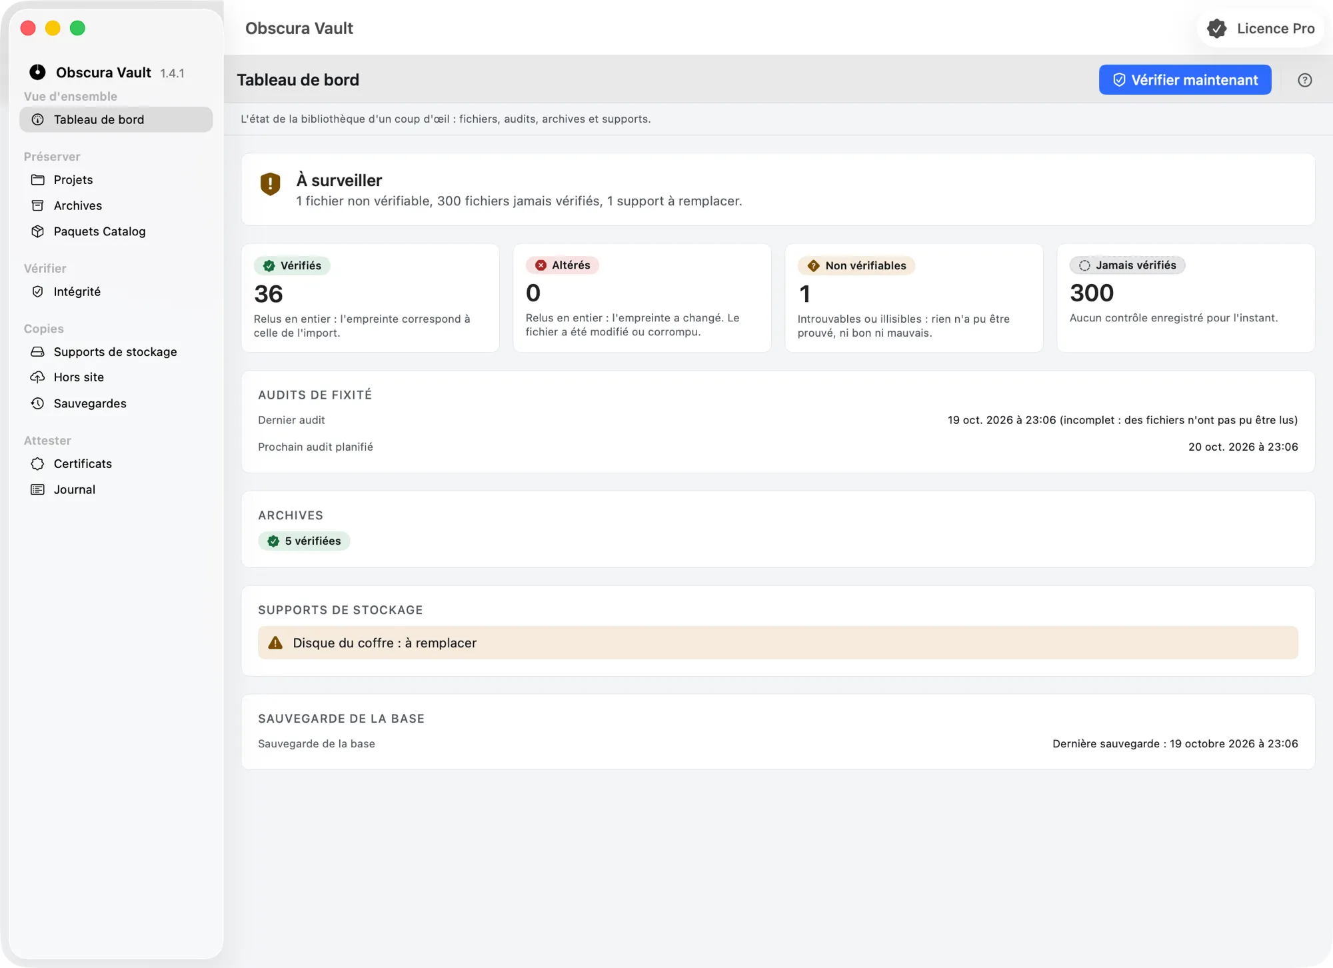Click the Licence Pro label text
Viewport: 1333px width, 968px height.
pyautogui.click(x=1276, y=29)
